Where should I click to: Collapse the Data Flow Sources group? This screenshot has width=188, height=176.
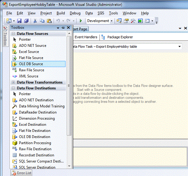[x=13, y=34]
